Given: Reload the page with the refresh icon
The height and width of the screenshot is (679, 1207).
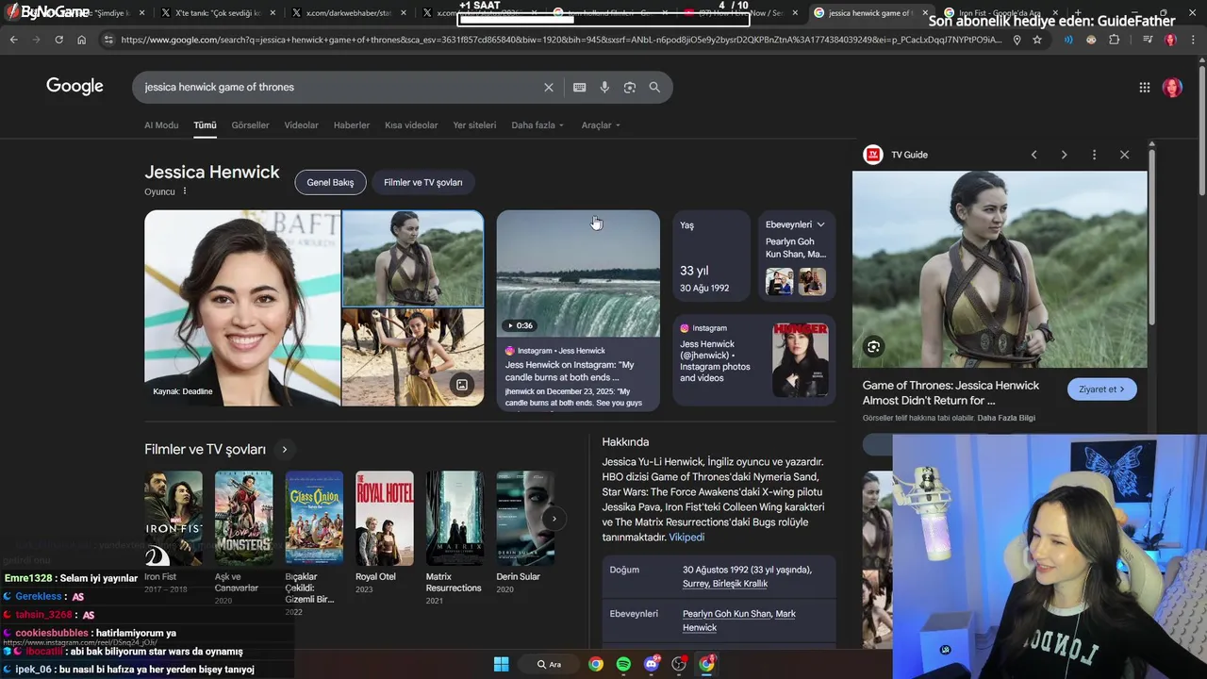Looking at the screenshot, I should coord(58,40).
